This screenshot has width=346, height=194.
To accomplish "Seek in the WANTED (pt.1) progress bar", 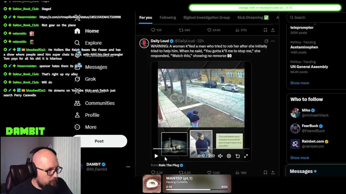I will click(x=197, y=190).
